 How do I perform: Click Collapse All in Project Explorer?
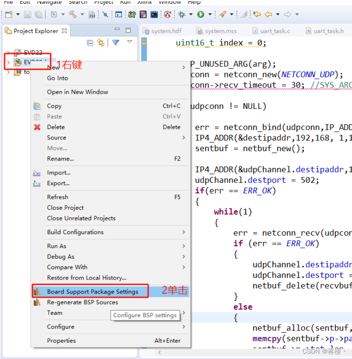pos(90,43)
